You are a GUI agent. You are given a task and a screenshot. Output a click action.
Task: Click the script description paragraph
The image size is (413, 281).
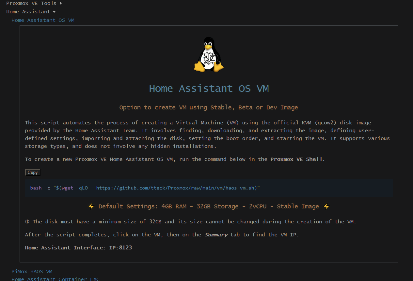pyautogui.click(x=207, y=134)
